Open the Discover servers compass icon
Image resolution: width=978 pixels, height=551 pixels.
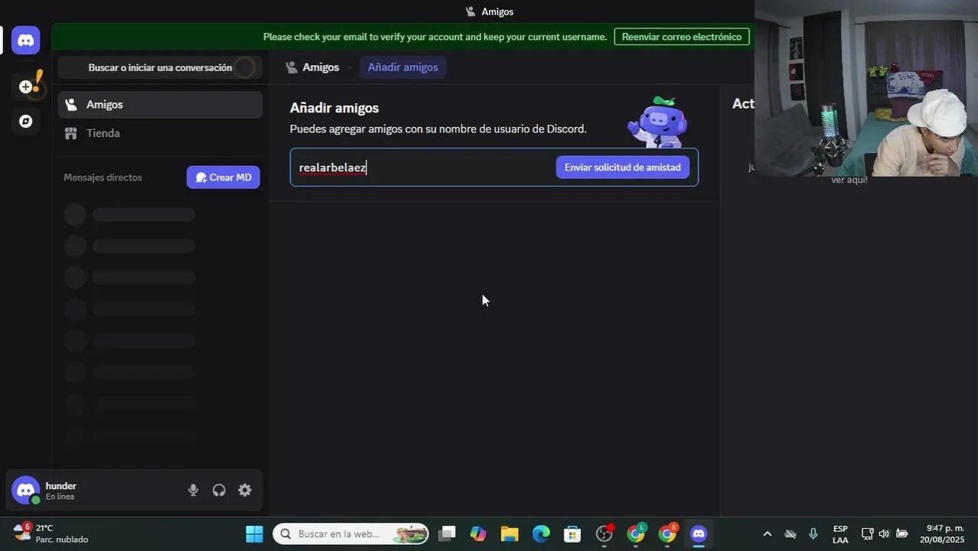tap(26, 121)
